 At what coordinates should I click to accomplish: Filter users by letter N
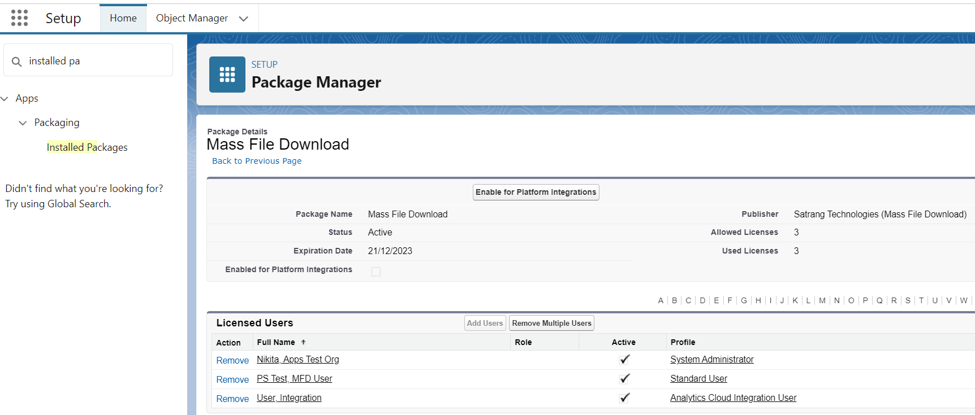[837, 300]
